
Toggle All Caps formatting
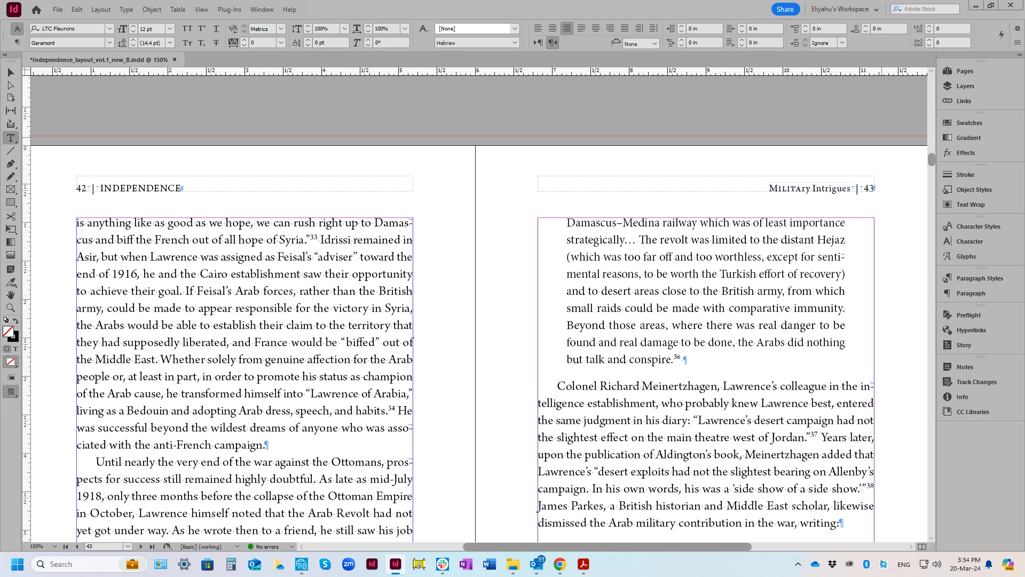pyautogui.click(x=187, y=29)
